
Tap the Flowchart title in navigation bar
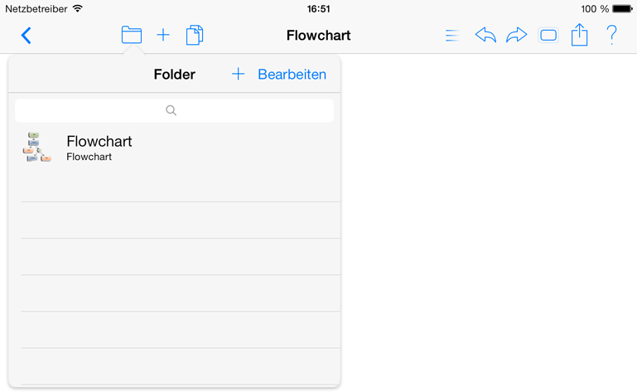tap(318, 36)
